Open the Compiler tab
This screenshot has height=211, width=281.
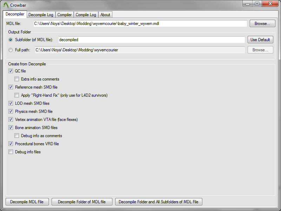point(65,15)
